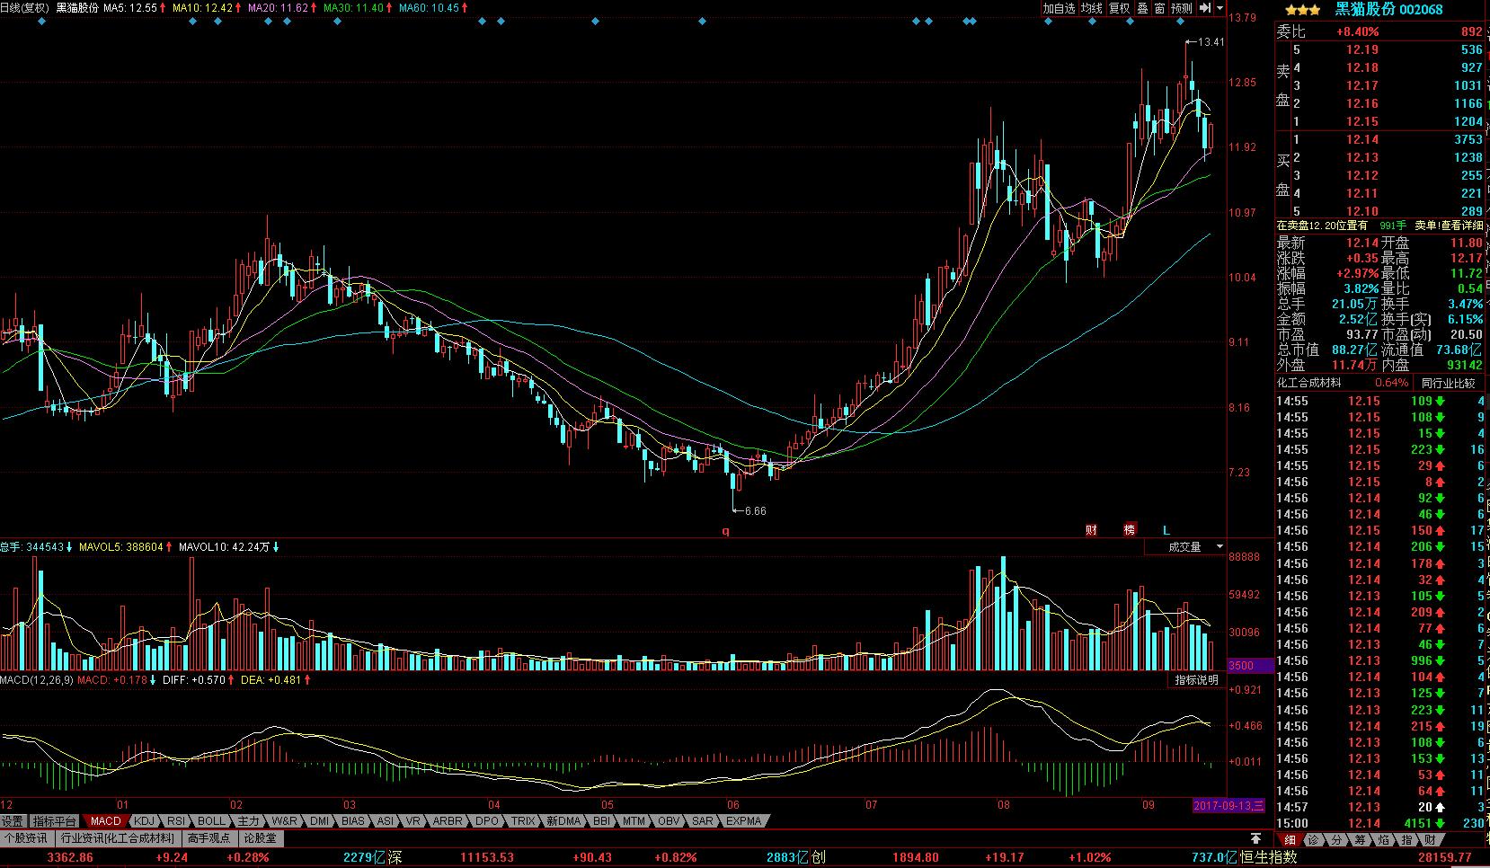
Task: Select the DMI indicator tab
Action: [x=319, y=821]
